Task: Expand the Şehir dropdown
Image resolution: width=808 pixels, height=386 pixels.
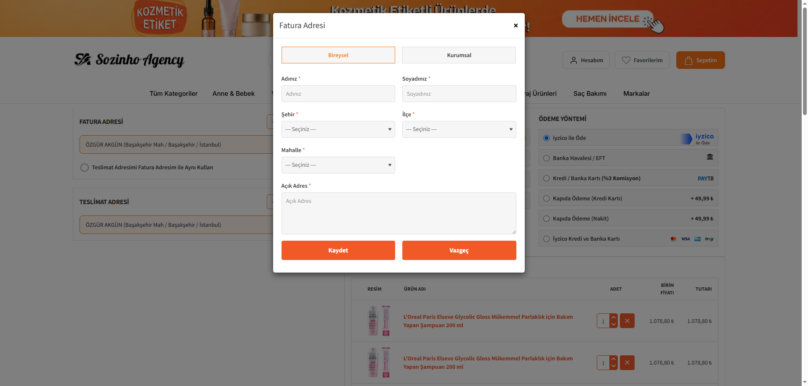Action: 338,129
